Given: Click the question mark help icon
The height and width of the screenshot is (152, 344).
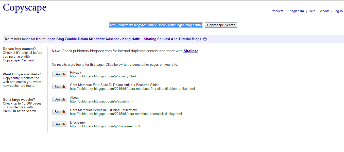Looking at the screenshot, I should click(x=205, y=39).
